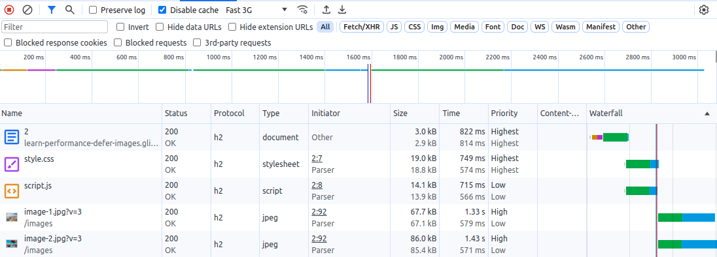The width and height of the screenshot is (717, 257).
Task: Filter requests by Manifest
Action: 601,27
